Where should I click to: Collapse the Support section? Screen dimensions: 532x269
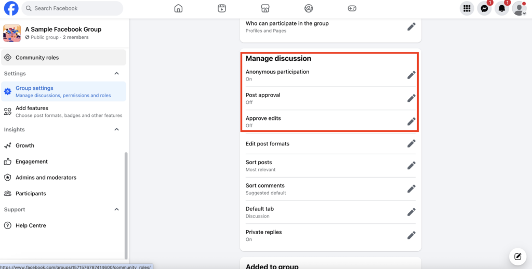[x=117, y=210]
